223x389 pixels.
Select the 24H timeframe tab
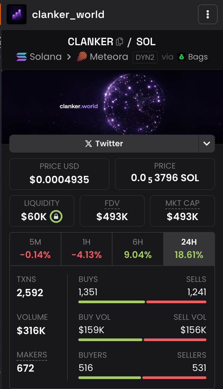pos(189,248)
